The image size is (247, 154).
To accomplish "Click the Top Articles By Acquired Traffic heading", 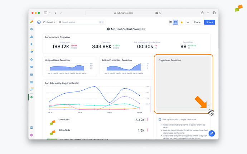I will click(x=62, y=83).
